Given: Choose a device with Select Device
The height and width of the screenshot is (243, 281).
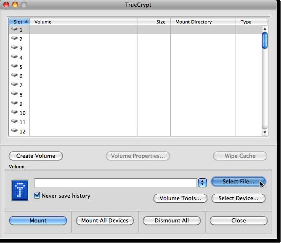Looking at the screenshot, I should 239,198.
